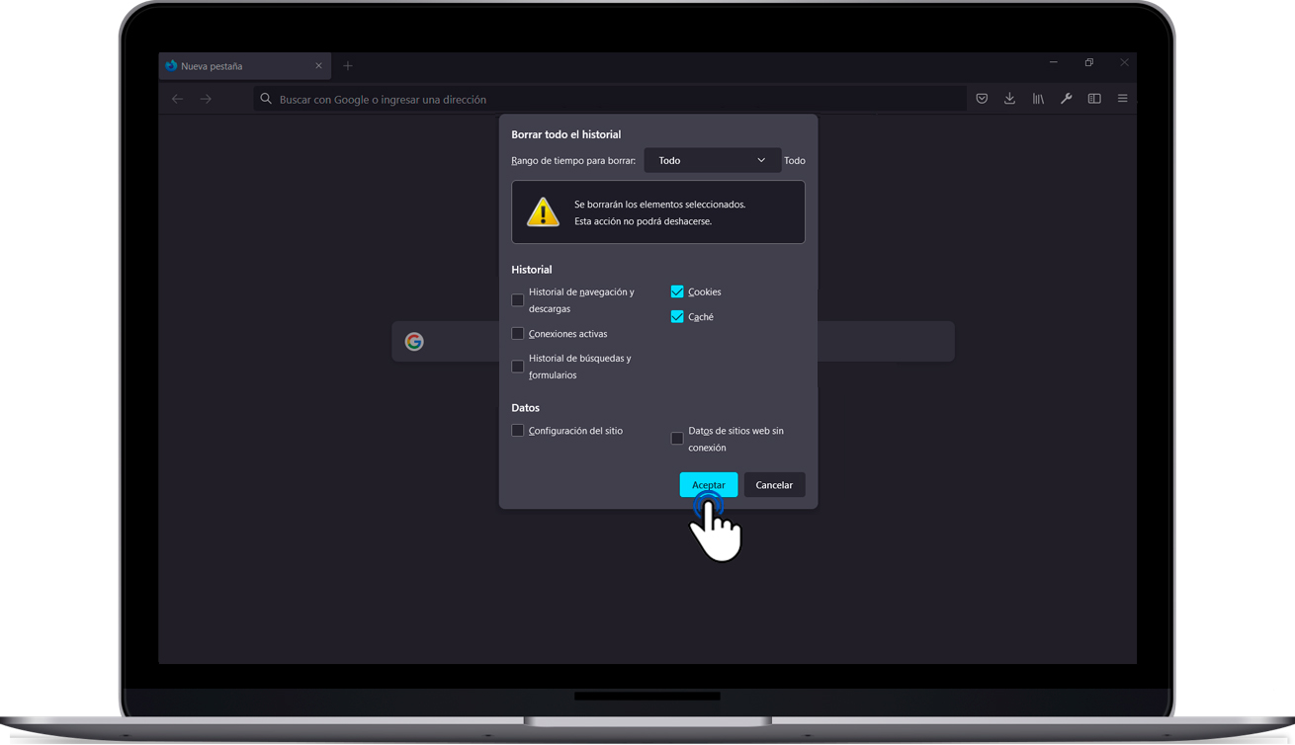Click the Pocket save icon in toolbar

(982, 99)
